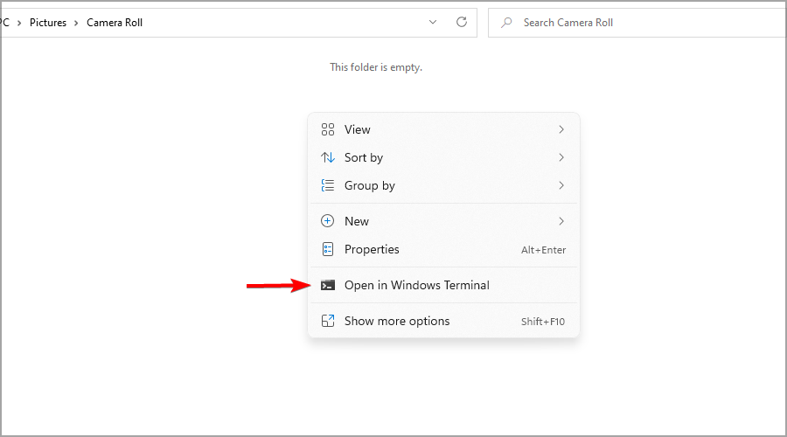This screenshot has height=437, width=787.
Task: Choose Show more options entry
Action: click(443, 321)
